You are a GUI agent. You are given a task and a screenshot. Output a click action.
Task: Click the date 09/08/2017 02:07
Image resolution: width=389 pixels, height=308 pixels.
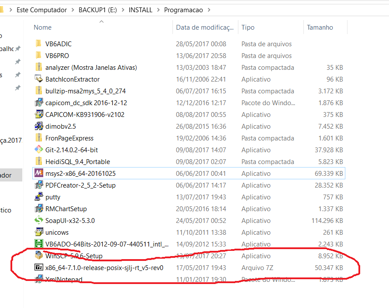(x=201, y=162)
